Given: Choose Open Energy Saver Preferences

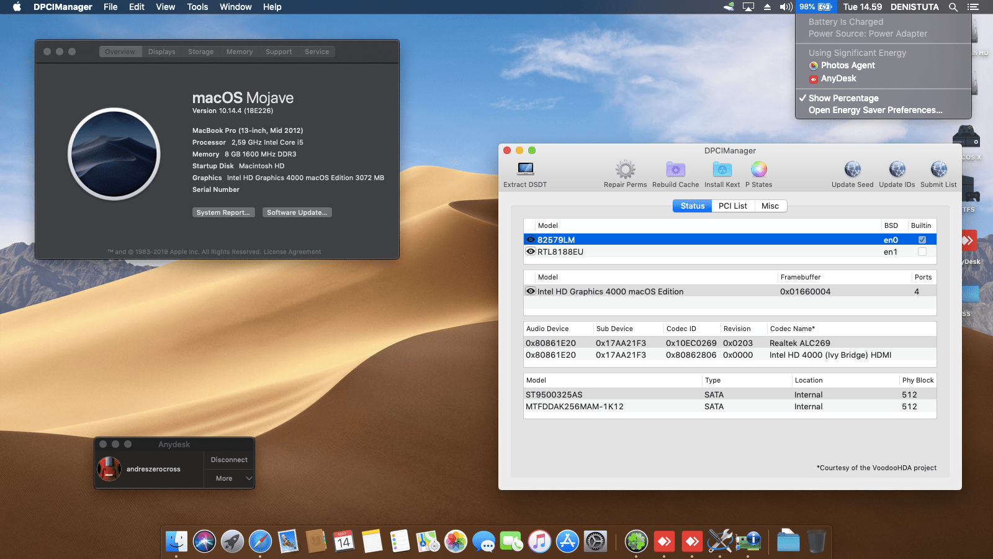Looking at the screenshot, I should (875, 110).
